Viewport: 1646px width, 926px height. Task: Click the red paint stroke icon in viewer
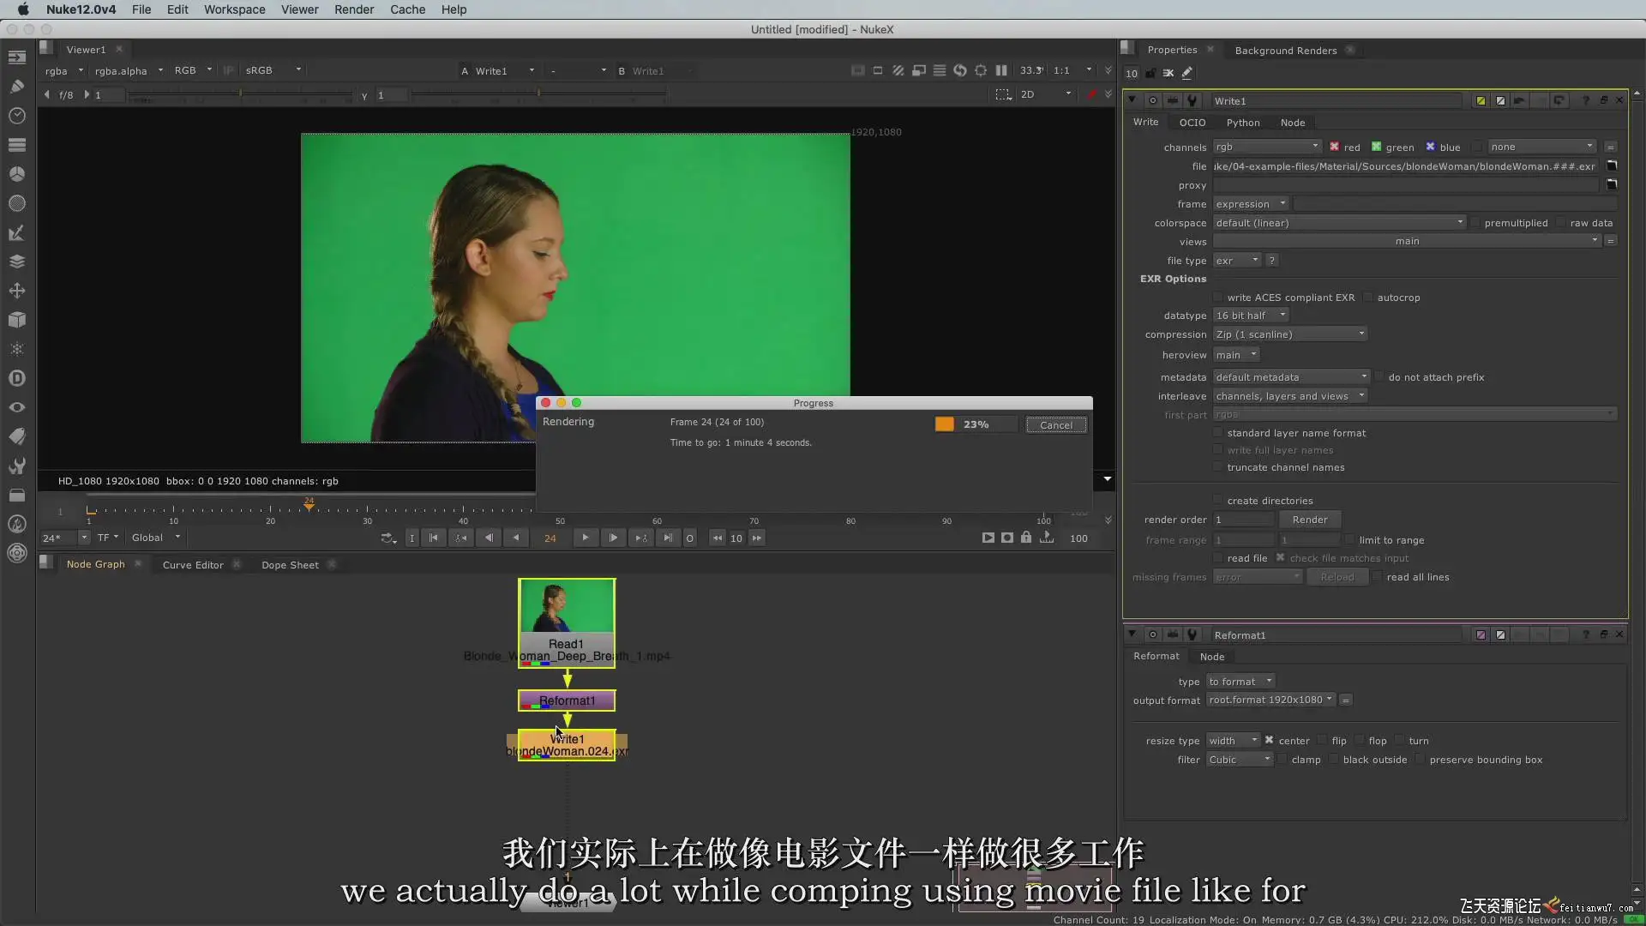(x=1091, y=94)
